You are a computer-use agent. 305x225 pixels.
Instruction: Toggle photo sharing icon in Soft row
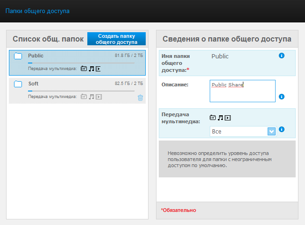tap(84, 97)
